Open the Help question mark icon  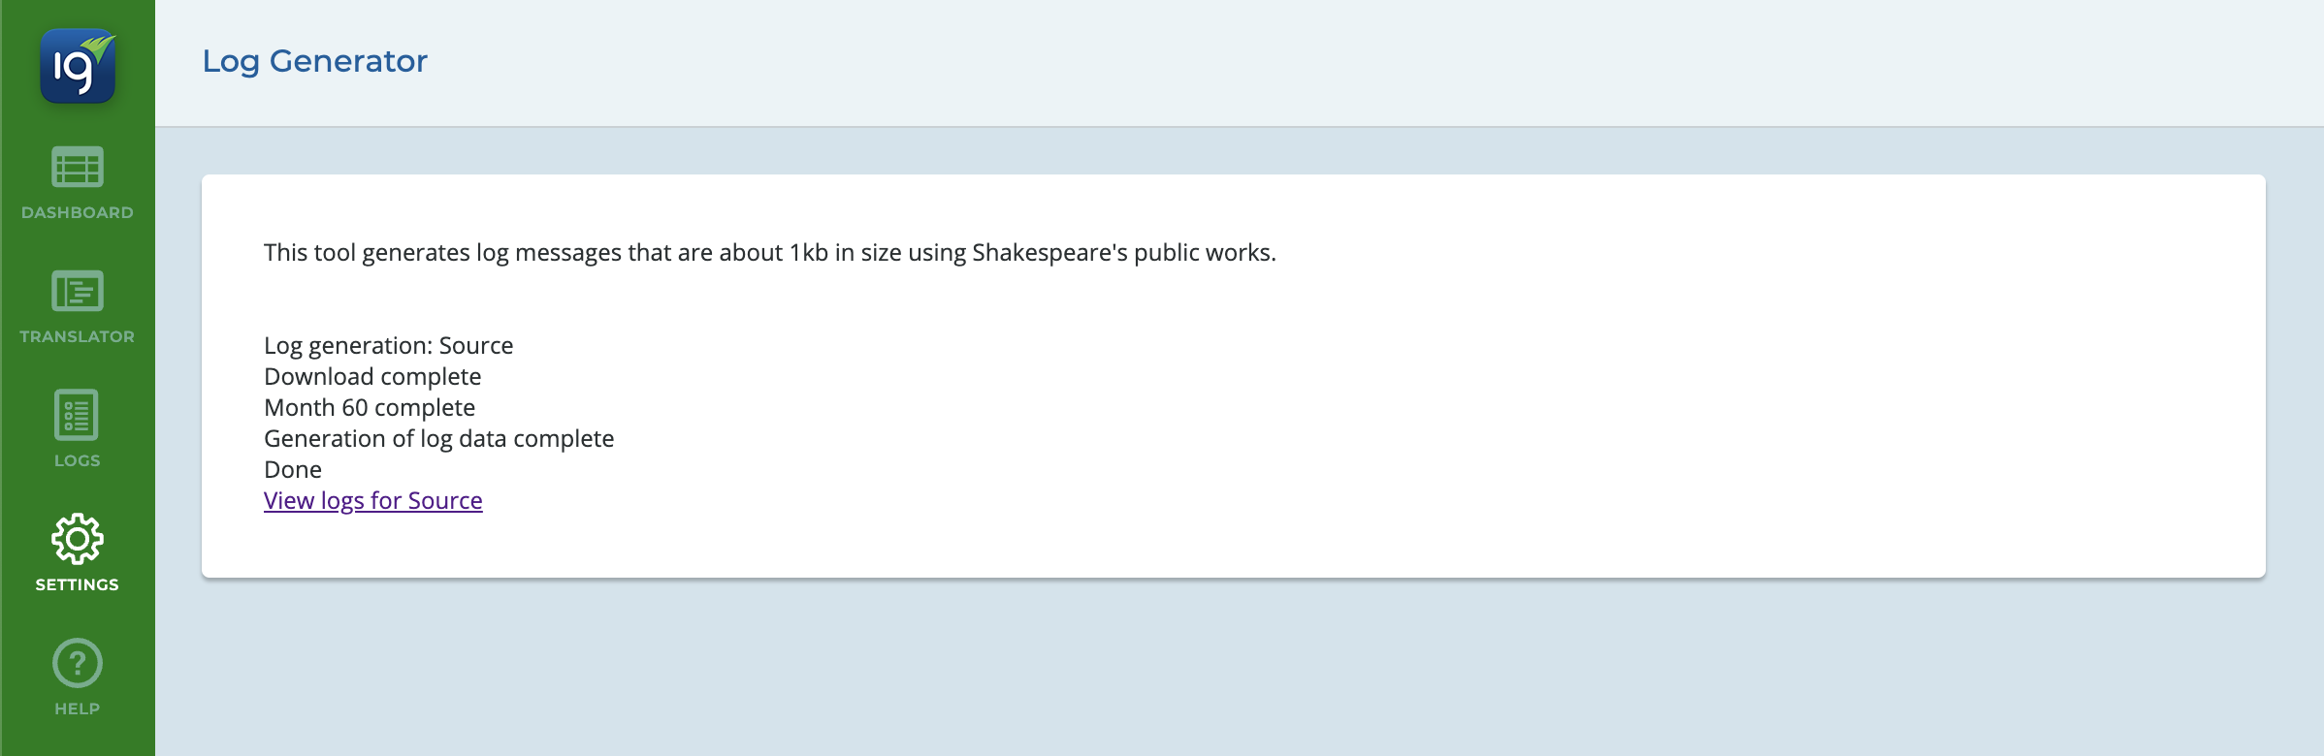[x=78, y=663]
